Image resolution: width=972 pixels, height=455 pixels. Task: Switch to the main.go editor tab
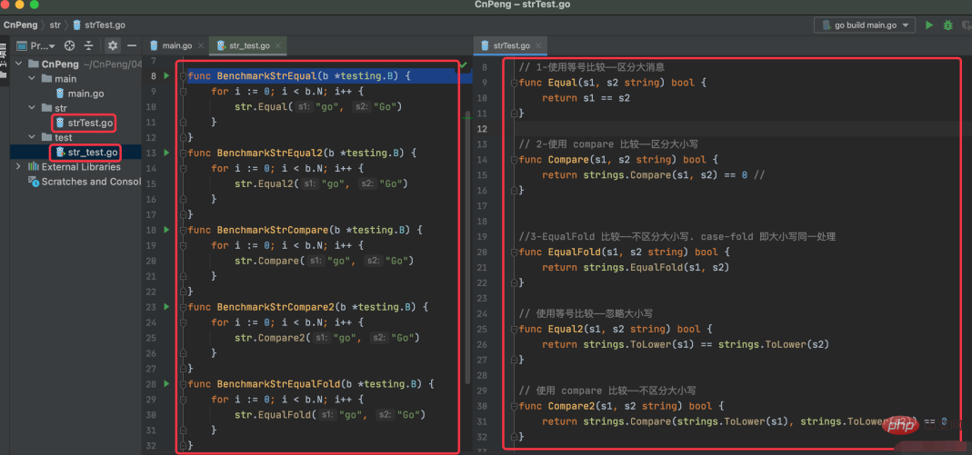tap(177, 45)
